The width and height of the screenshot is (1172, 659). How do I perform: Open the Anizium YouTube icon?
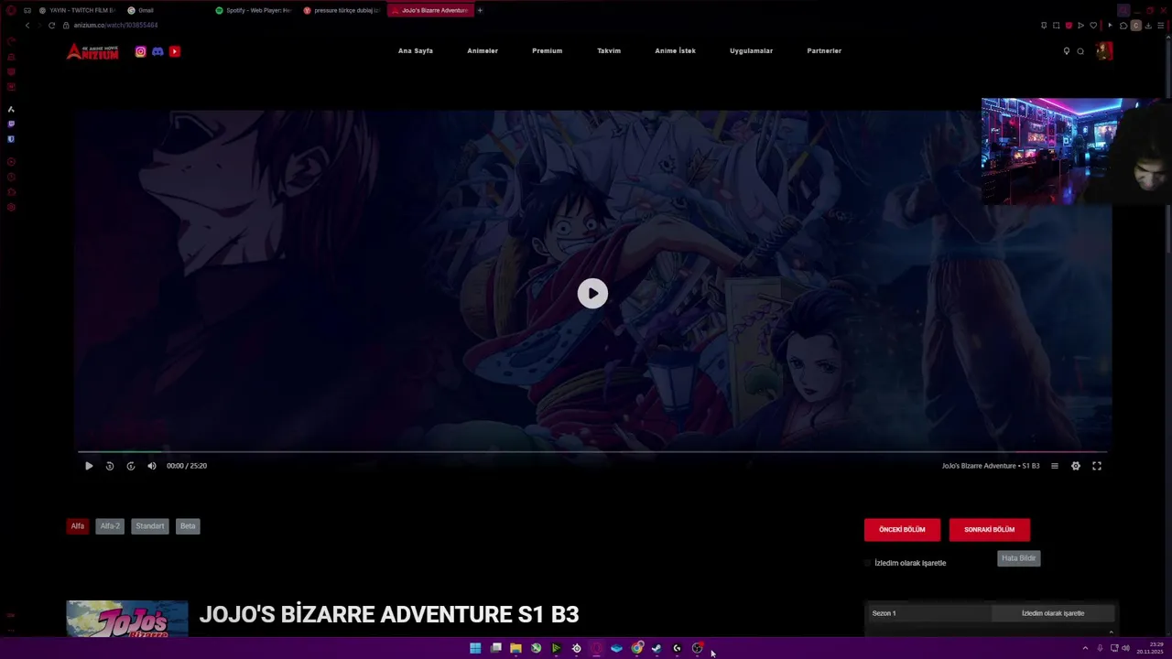point(174,51)
